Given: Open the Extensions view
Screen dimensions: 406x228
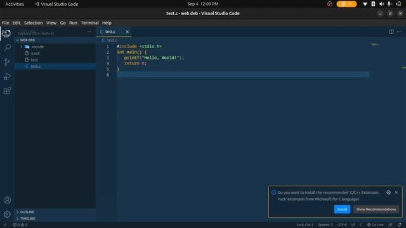Looking at the screenshot, I should tap(7, 91).
